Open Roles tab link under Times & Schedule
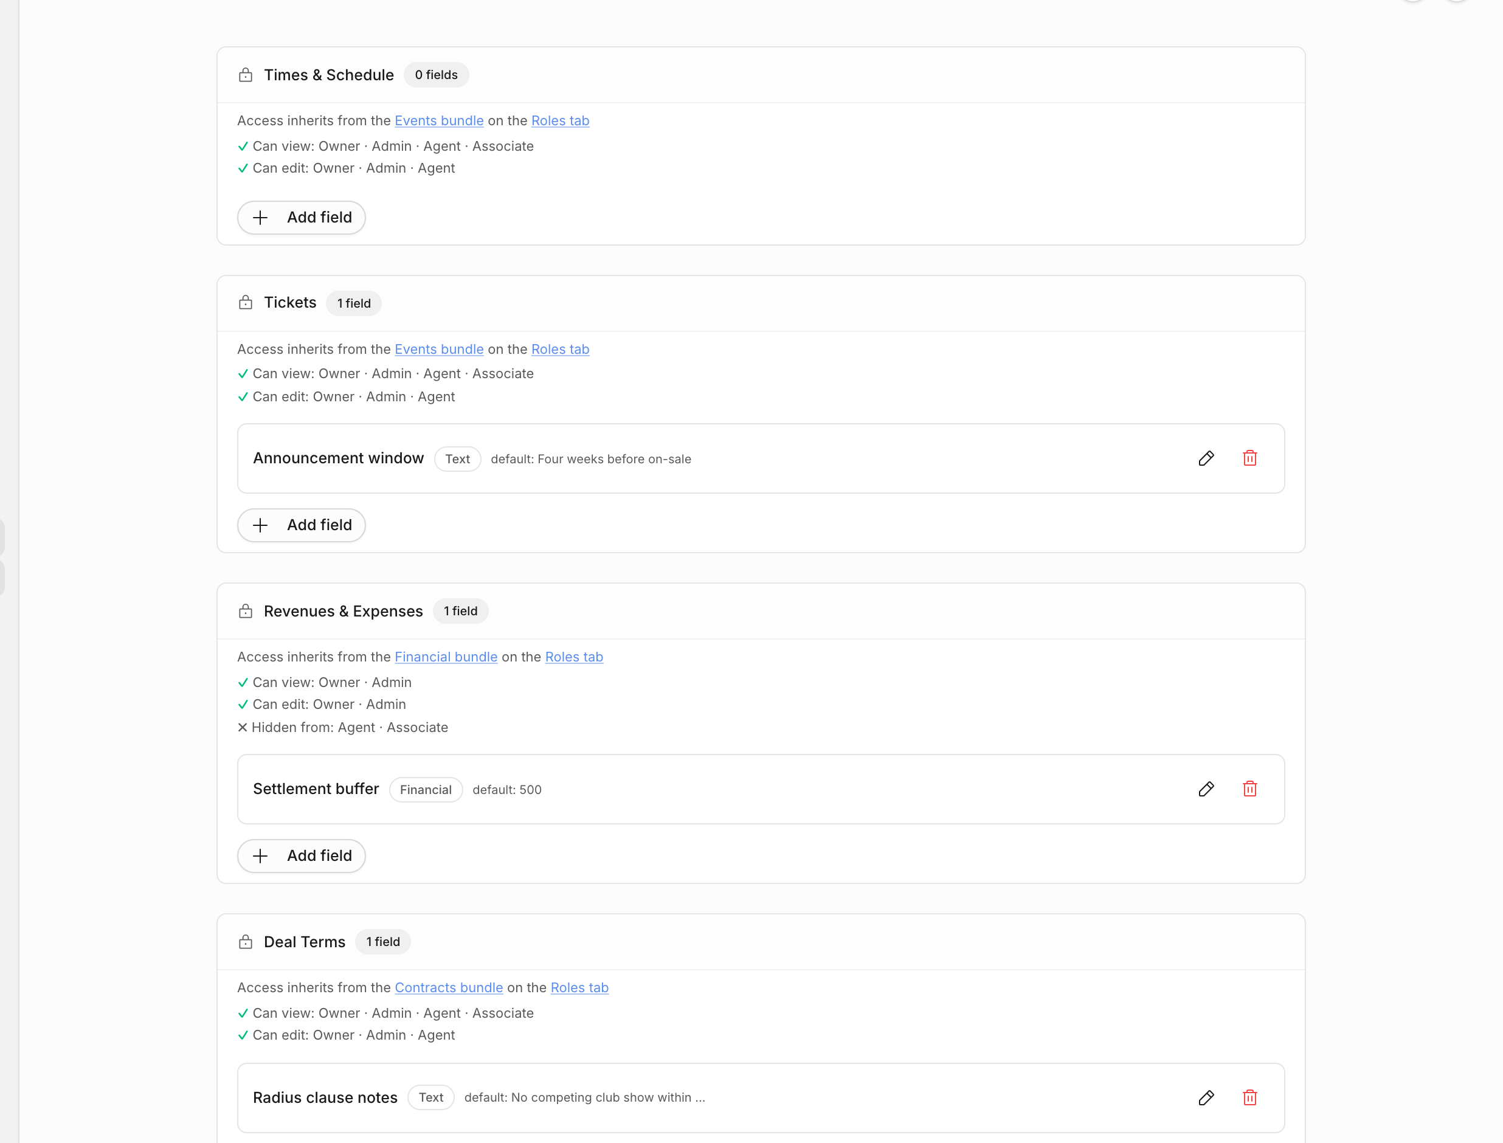Viewport: 1503px width, 1143px height. (x=560, y=120)
